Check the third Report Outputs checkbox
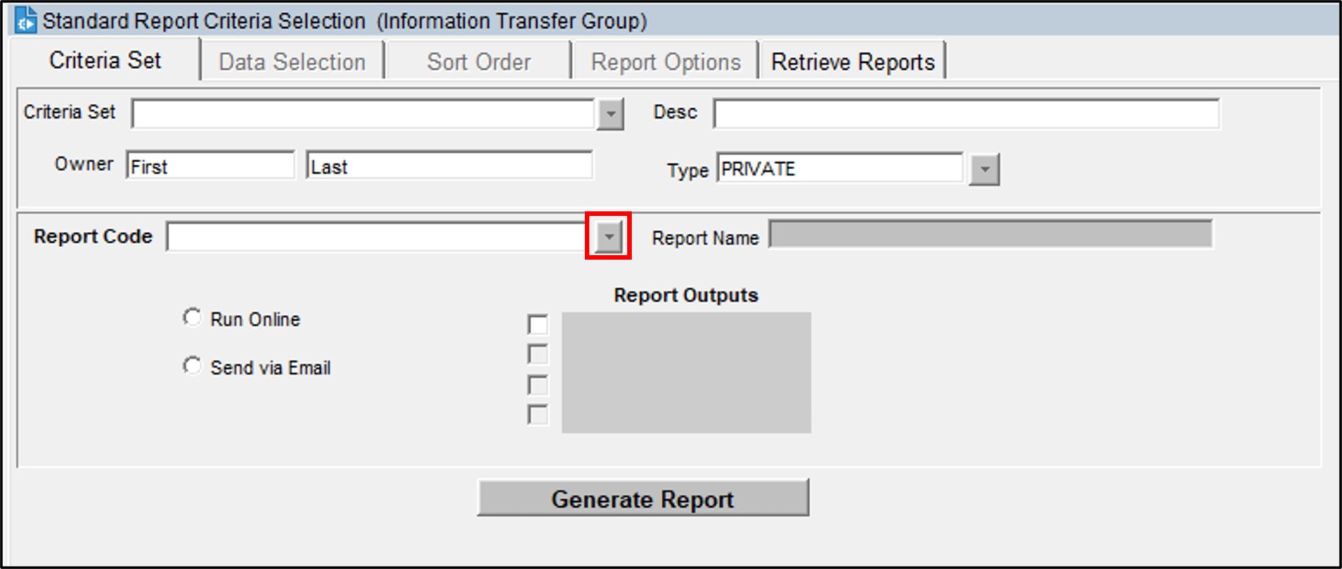The image size is (1342, 569). [x=537, y=385]
